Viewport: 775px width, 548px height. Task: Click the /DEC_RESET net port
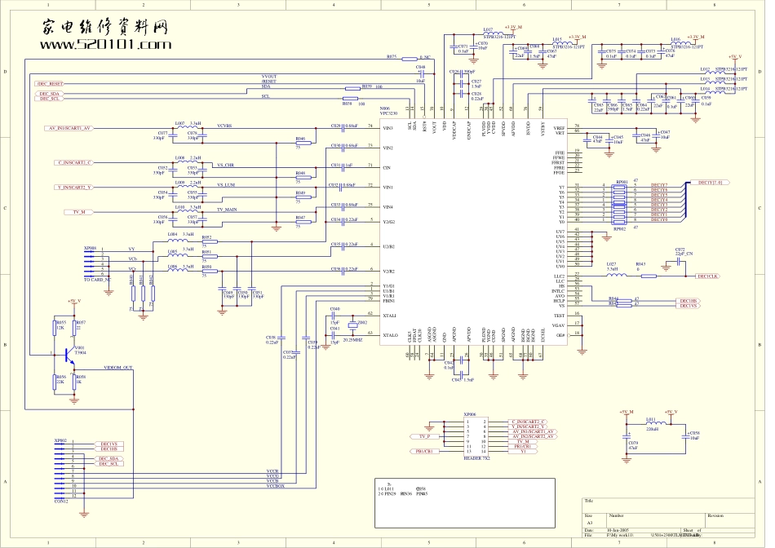coord(50,84)
